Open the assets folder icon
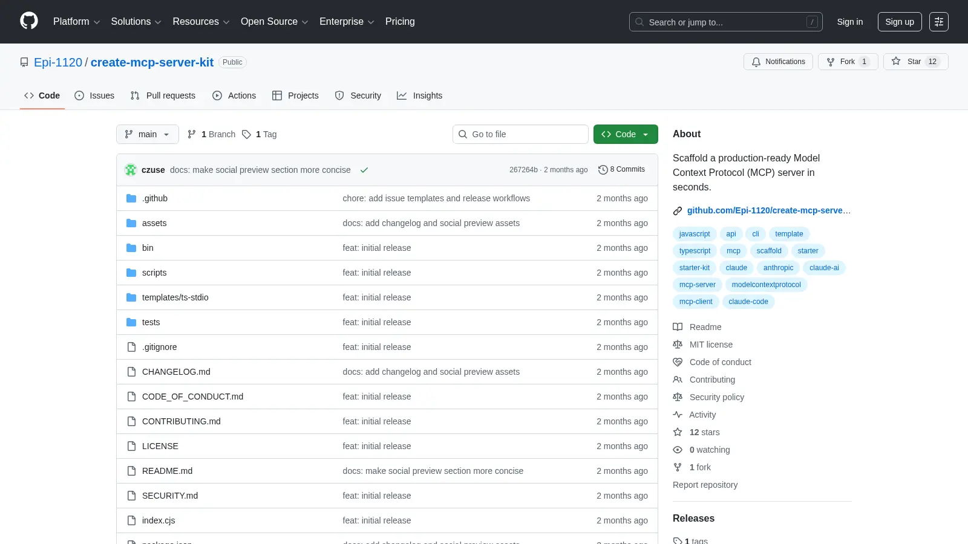 131,223
